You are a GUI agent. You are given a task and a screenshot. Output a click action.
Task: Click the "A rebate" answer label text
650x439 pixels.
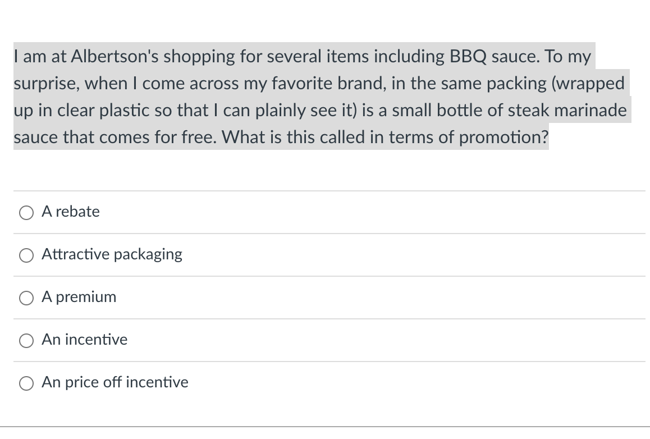point(71,212)
